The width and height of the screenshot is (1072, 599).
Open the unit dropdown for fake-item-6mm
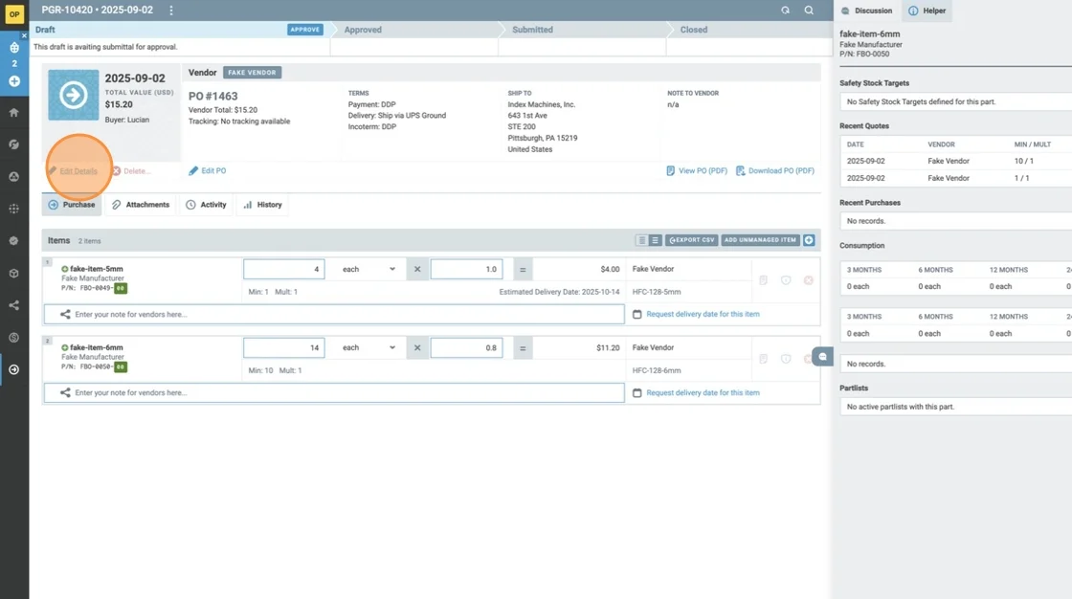368,348
